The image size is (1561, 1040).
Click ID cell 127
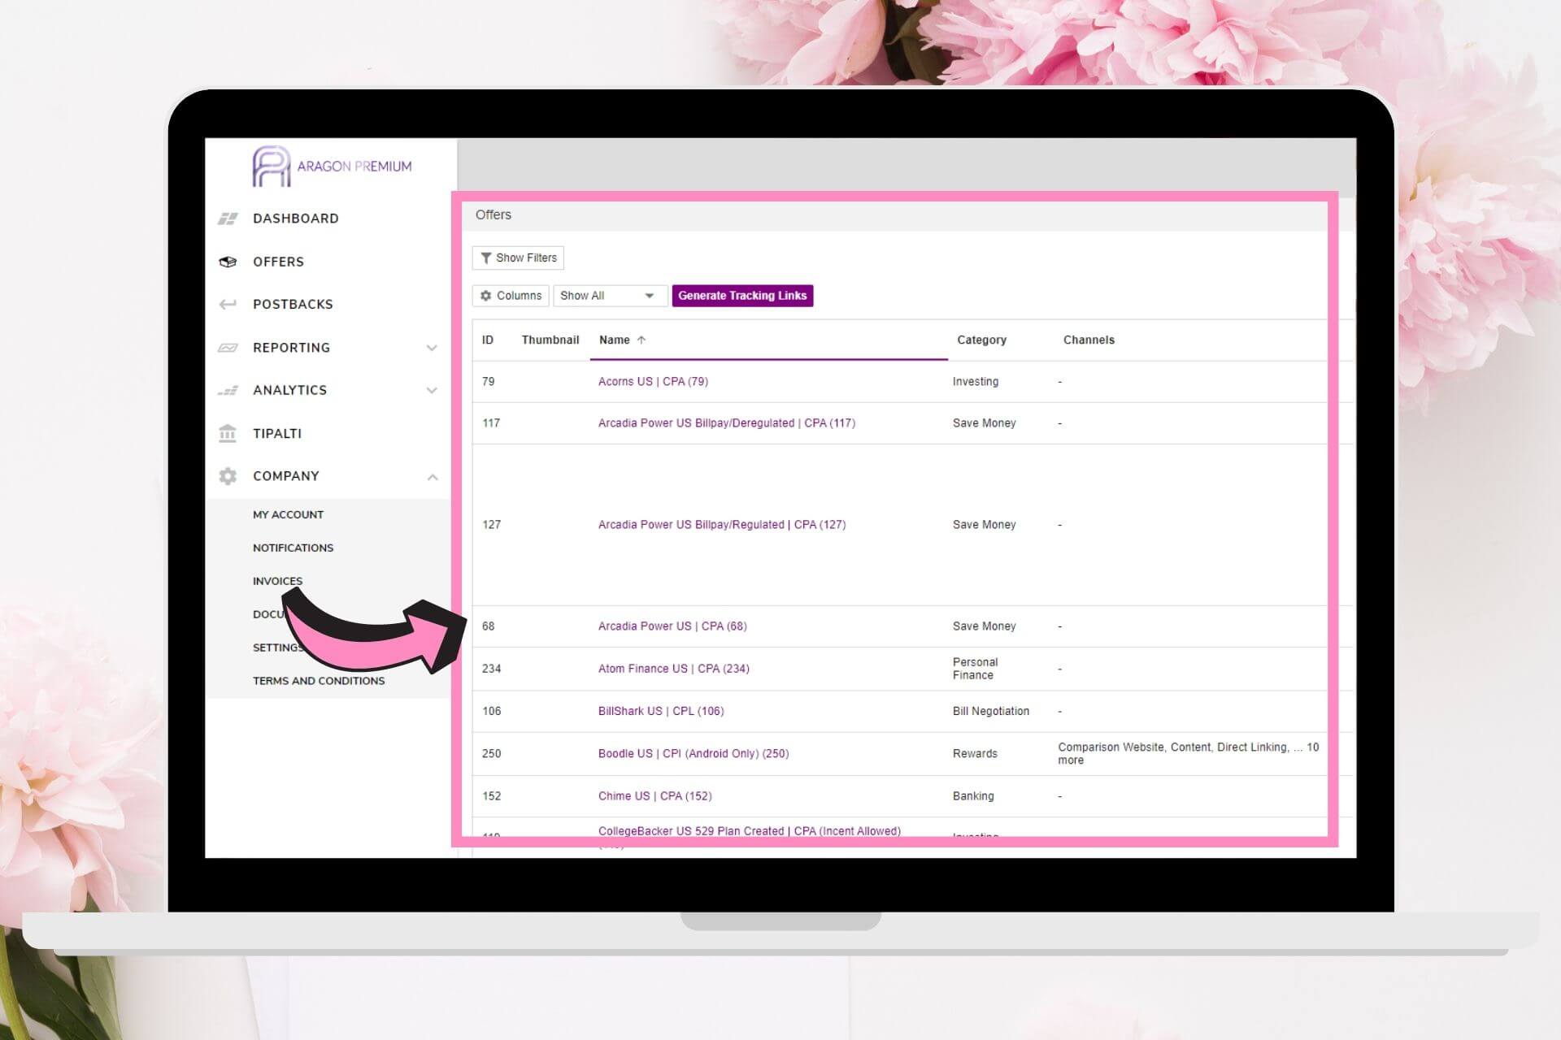click(x=491, y=525)
